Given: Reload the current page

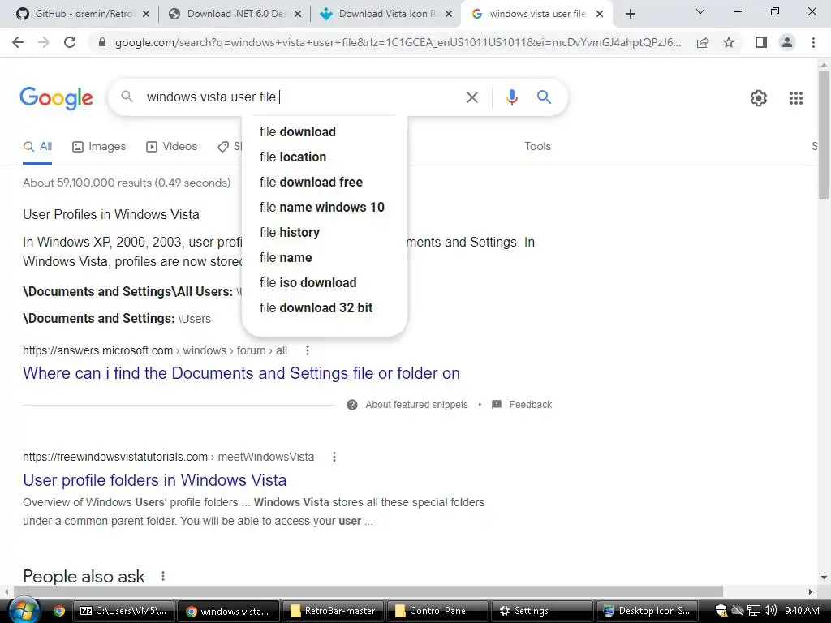Looking at the screenshot, I should [70, 42].
